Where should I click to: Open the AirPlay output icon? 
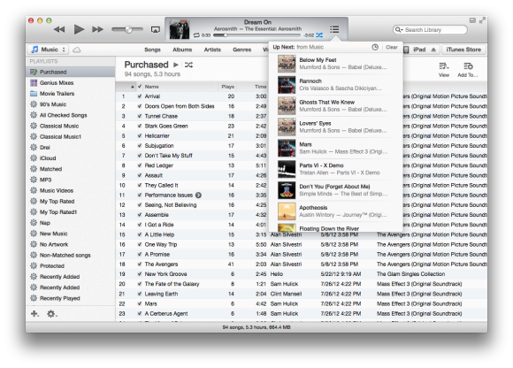click(x=156, y=30)
